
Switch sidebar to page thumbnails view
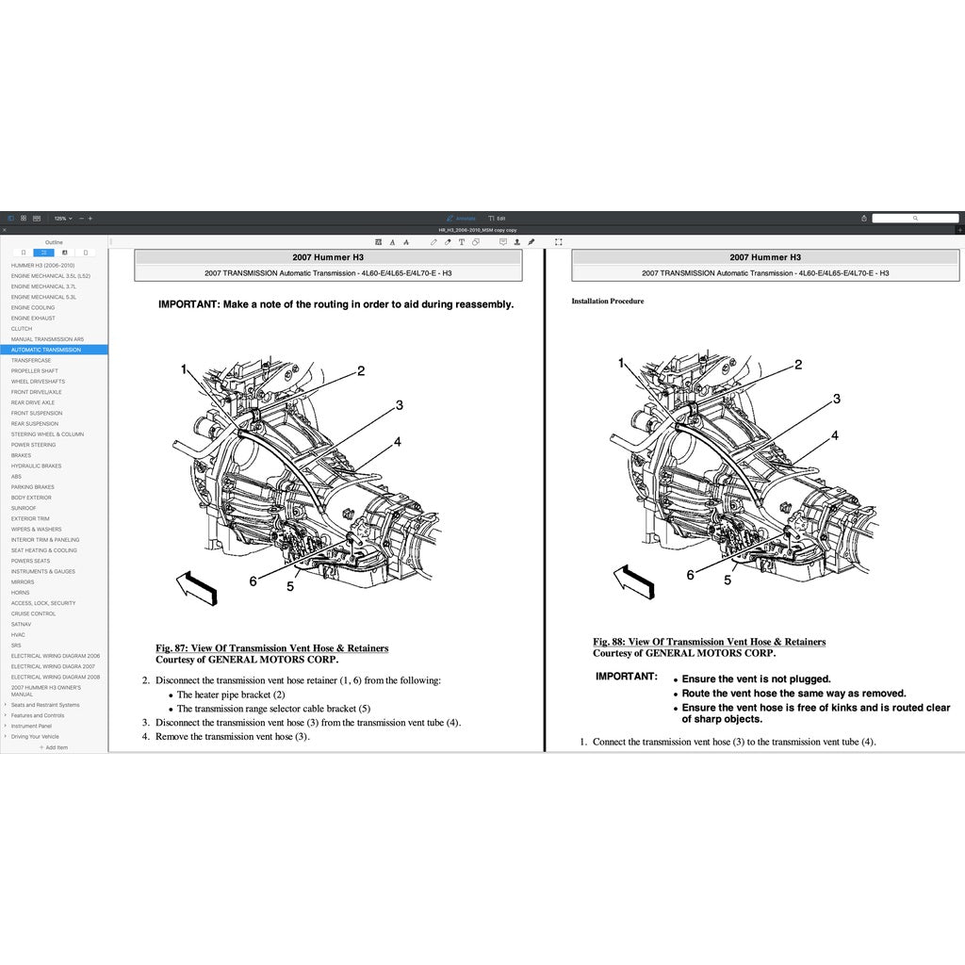tap(85, 253)
